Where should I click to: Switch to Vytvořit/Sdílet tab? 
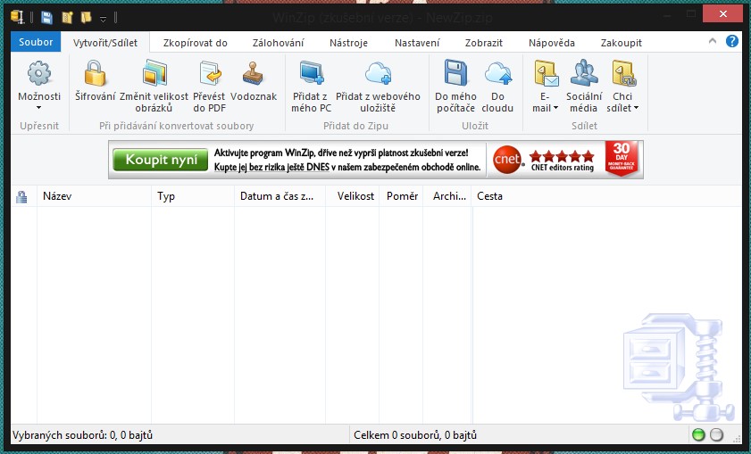click(105, 43)
